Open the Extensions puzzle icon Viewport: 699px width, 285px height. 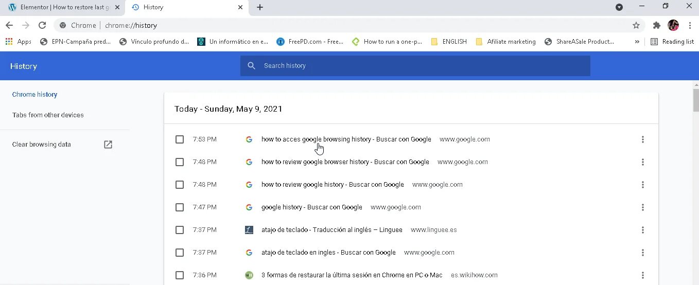(656, 25)
